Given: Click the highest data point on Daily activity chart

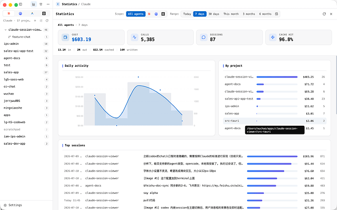Looking at the screenshot, I should (x=138, y=77).
